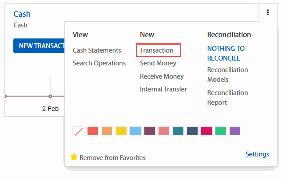
Task: Open the three-dot menu on Cash card
Action: pyautogui.click(x=268, y=12)
